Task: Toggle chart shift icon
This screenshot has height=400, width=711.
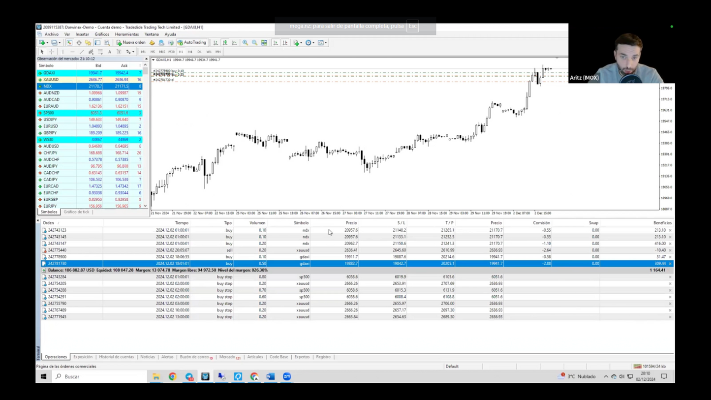Action: click(285, 43)
